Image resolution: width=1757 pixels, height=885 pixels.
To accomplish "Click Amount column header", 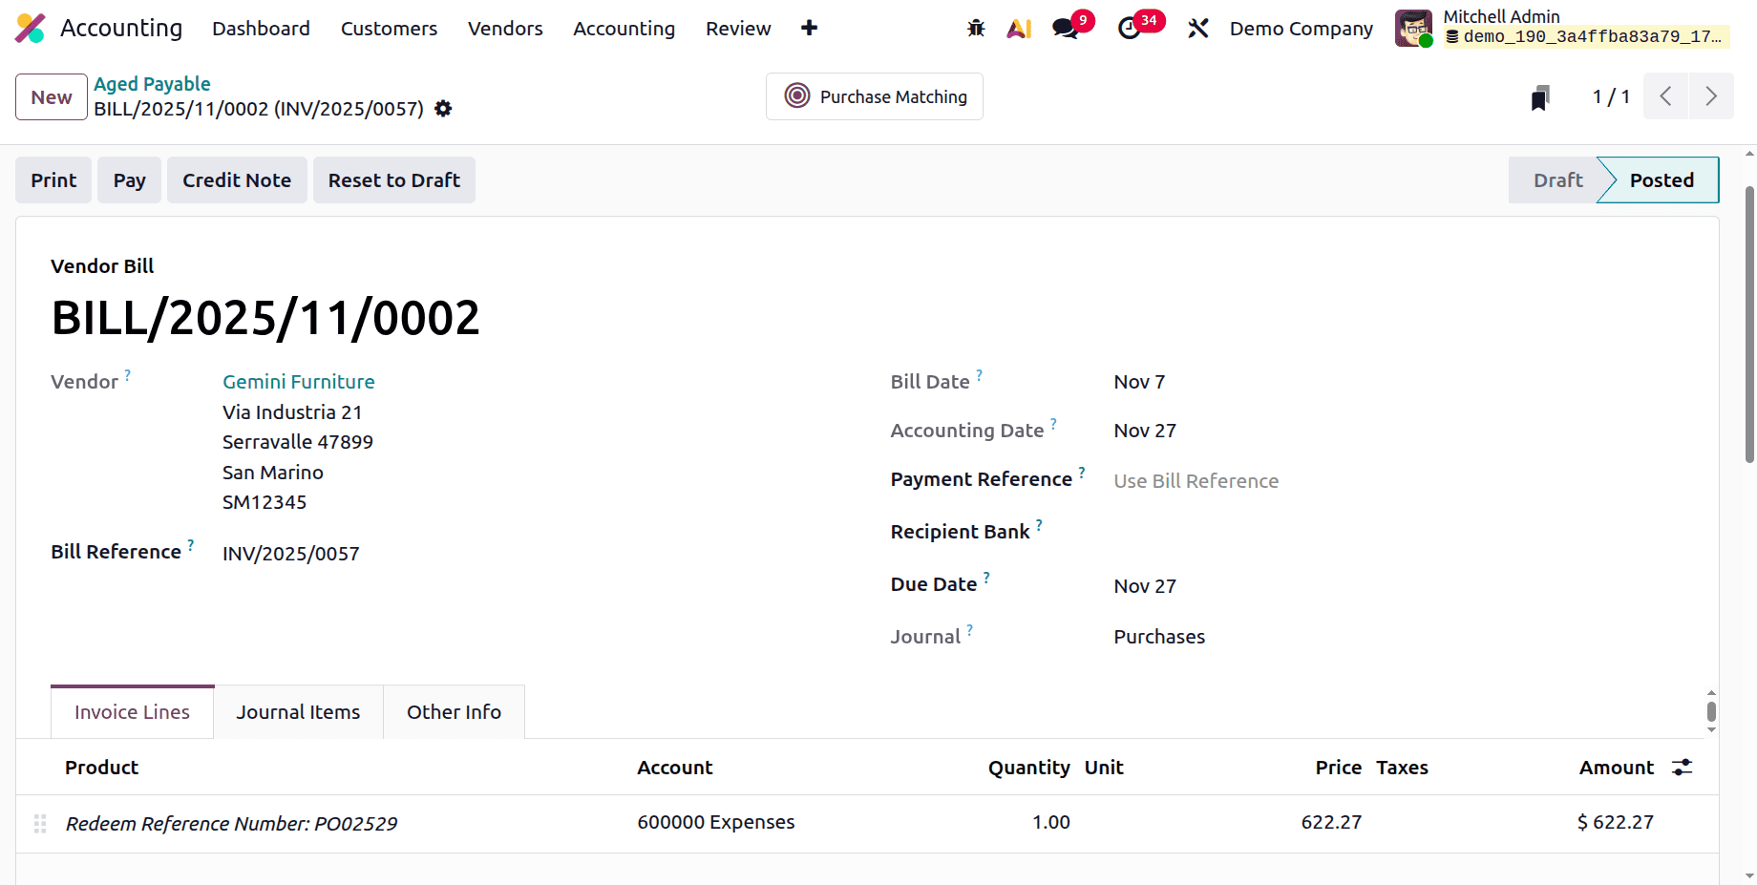I will (x=1617, y=768).
